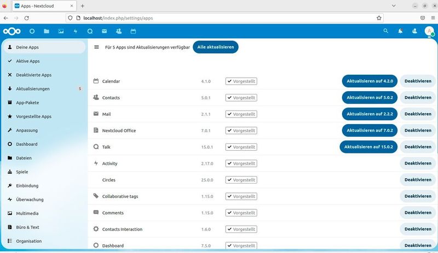Click the Circles app name
The image size is (438, 253).
pyautogui.click(x=108, y=180)
